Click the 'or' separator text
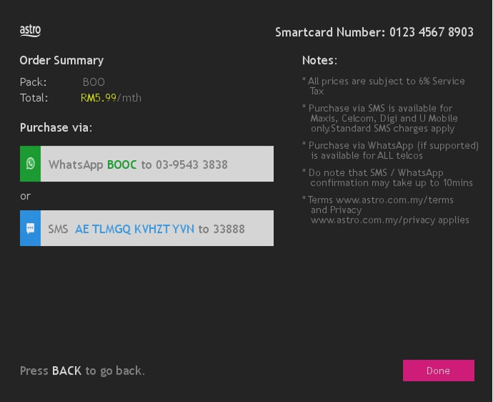The height and width of the screenshot is (402, 493). 25,197
